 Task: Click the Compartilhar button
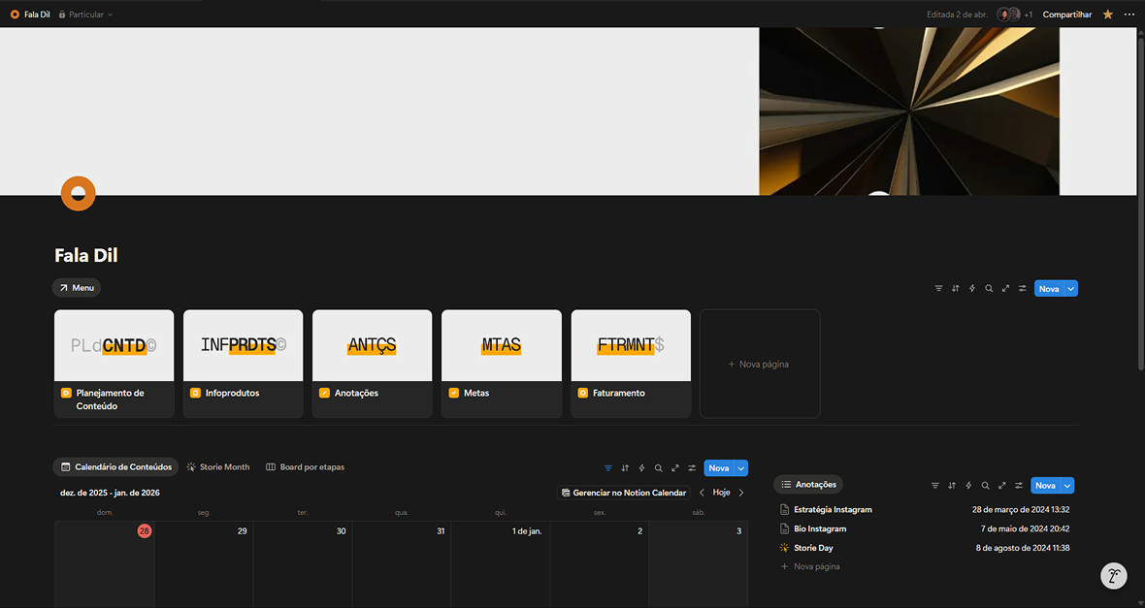tap(1066, 15)
